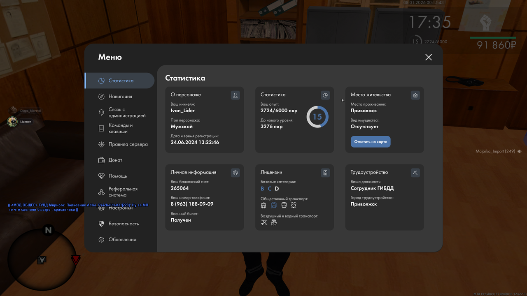Click the train license icon

click(x=284, y=205)
